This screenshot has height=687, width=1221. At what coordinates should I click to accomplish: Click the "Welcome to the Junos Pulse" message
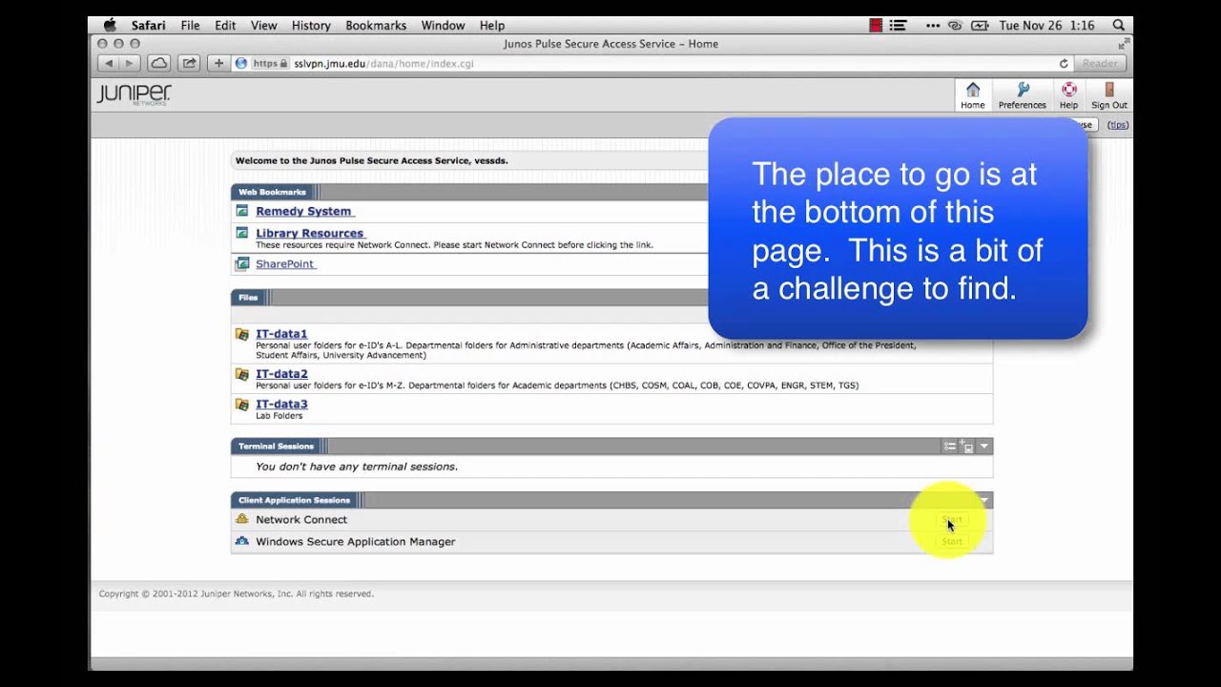coord(372,160)
